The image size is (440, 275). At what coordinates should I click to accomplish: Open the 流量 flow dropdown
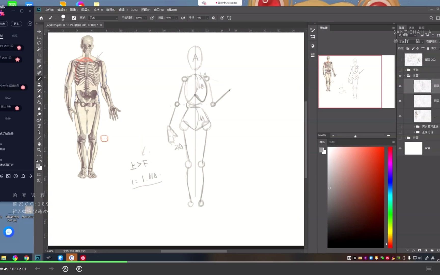176,18
